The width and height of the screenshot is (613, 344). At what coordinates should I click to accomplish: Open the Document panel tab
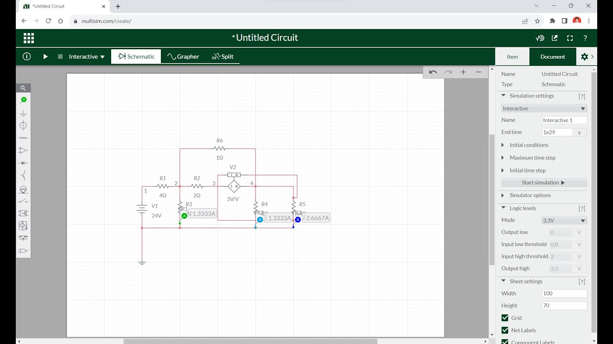[553, 56]
